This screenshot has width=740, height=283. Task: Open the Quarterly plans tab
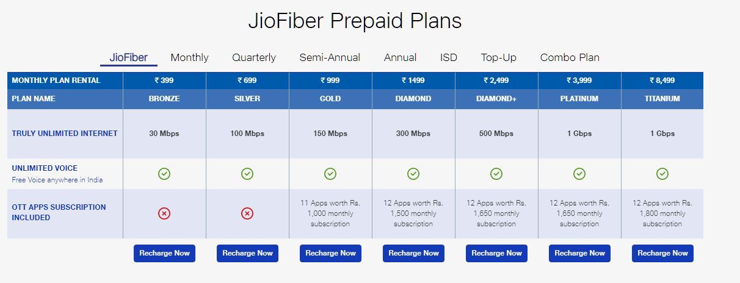tap(254, 57)
